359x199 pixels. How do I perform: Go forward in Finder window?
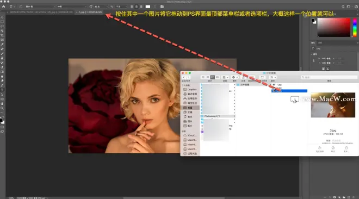[x=188, y=77]
